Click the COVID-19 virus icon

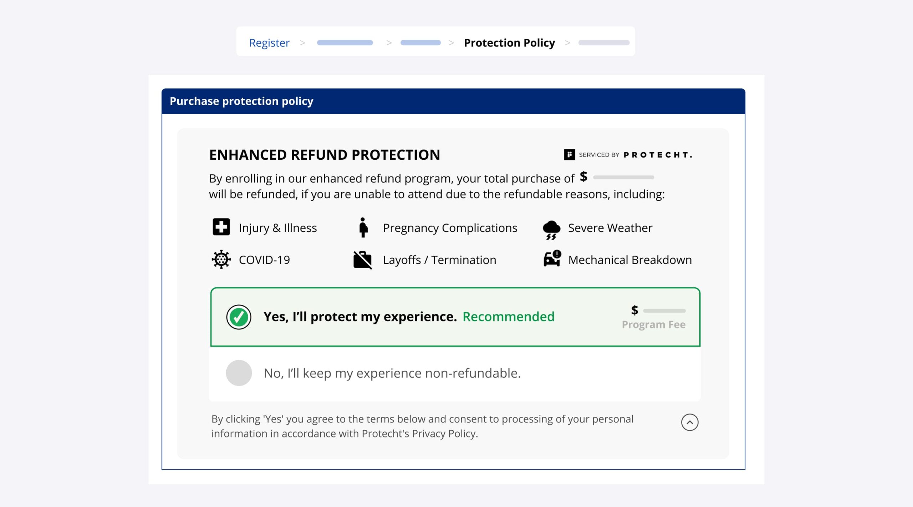point(221,259)
